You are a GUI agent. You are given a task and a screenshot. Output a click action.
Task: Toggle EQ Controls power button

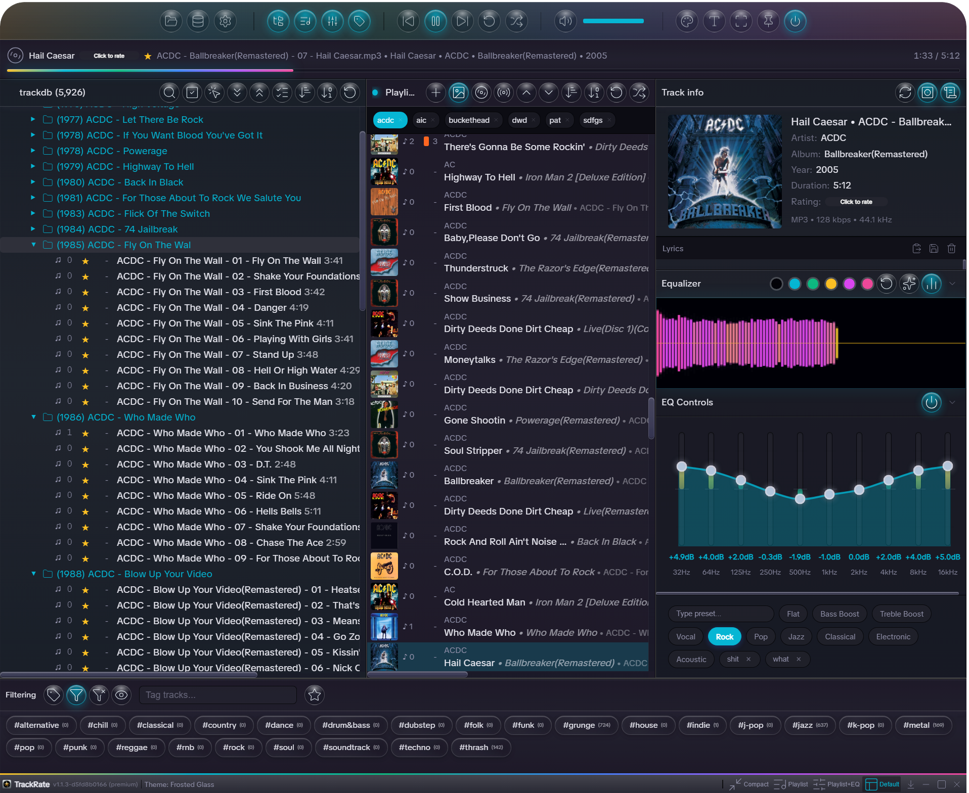click(x=931, y=403)
